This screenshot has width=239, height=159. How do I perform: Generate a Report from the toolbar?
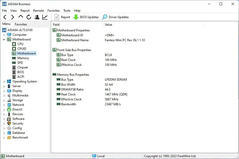click(x=62, y=17)
